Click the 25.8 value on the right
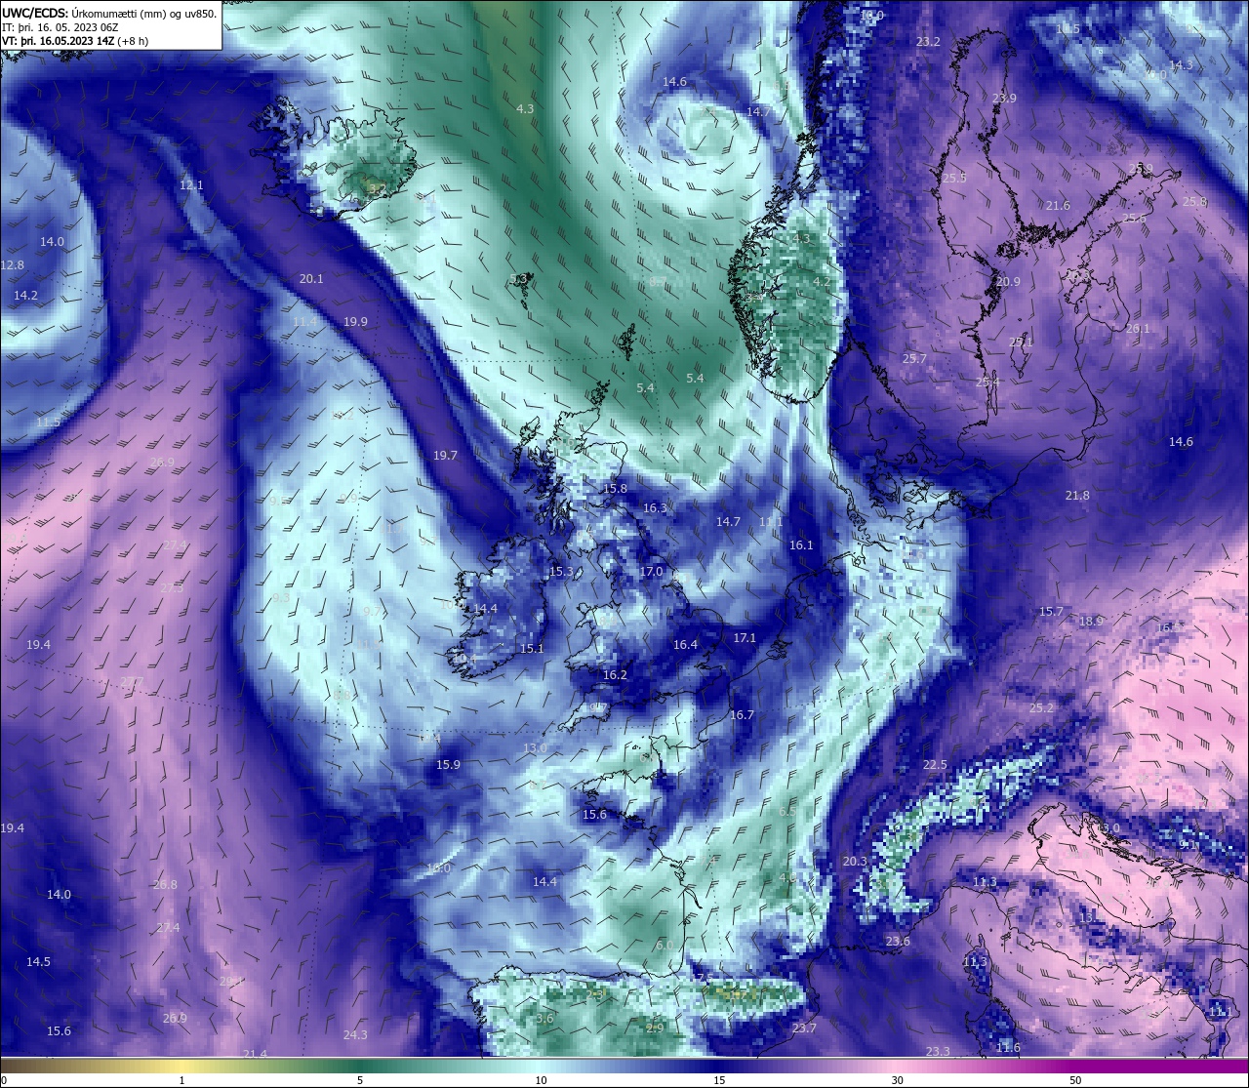Image resolution: width=1249 pixels, height=1088 pixels. pyautogui.click(x=1195, y=202)
